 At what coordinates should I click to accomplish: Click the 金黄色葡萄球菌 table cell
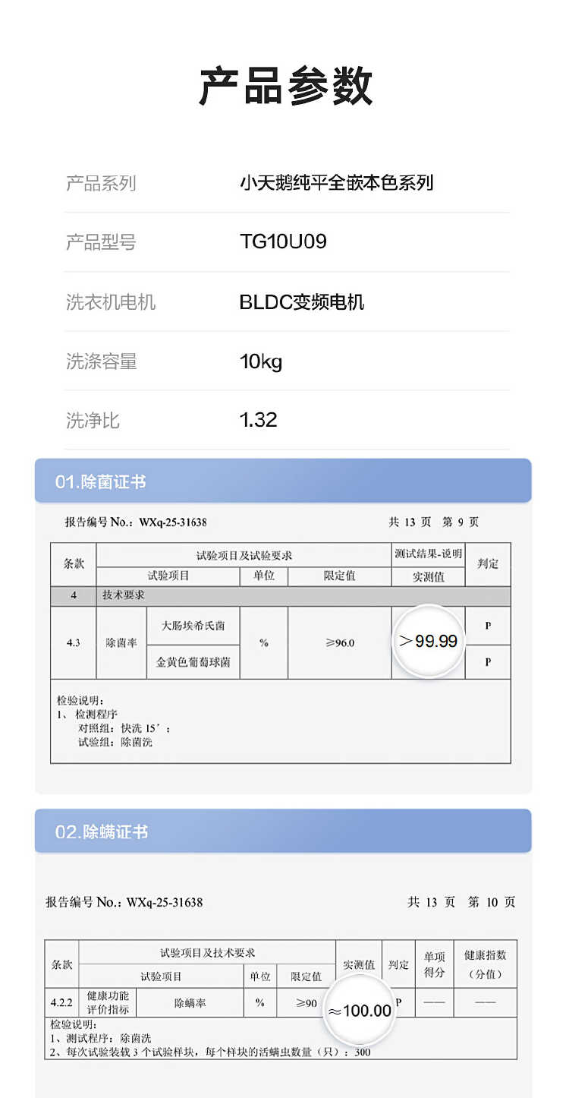193,662
